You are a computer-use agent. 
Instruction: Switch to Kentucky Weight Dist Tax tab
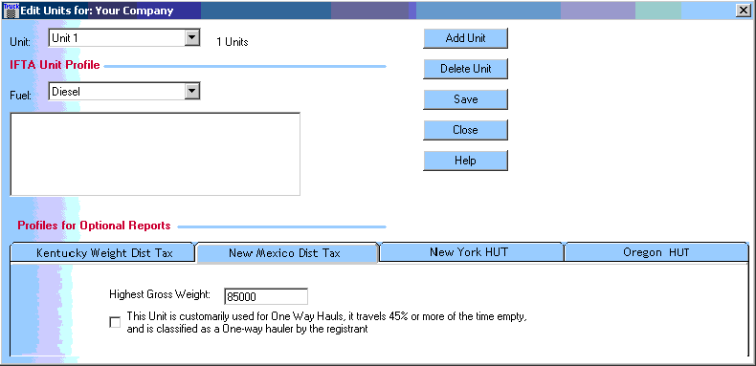(x=104, y=253)
